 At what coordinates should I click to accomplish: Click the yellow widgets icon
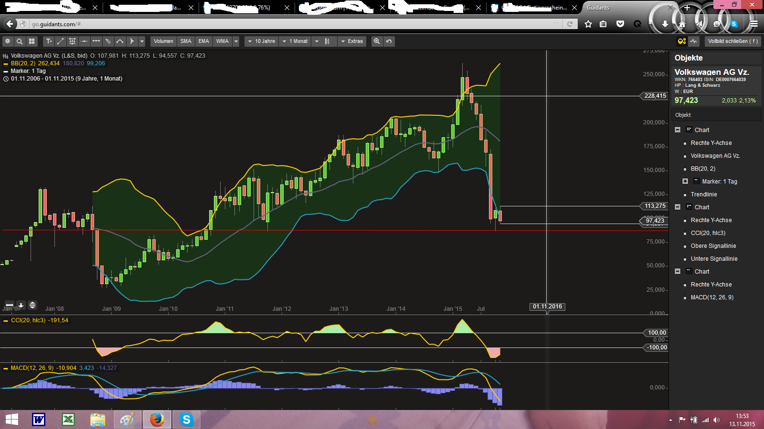[x=682, y=41]
